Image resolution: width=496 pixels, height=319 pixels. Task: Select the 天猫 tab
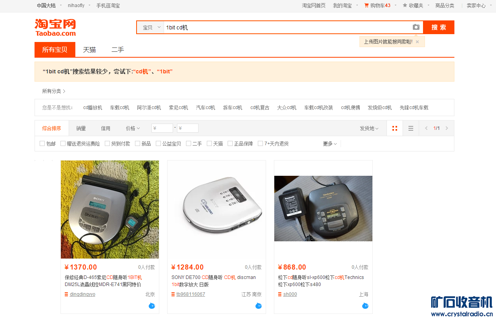(89, 50)
